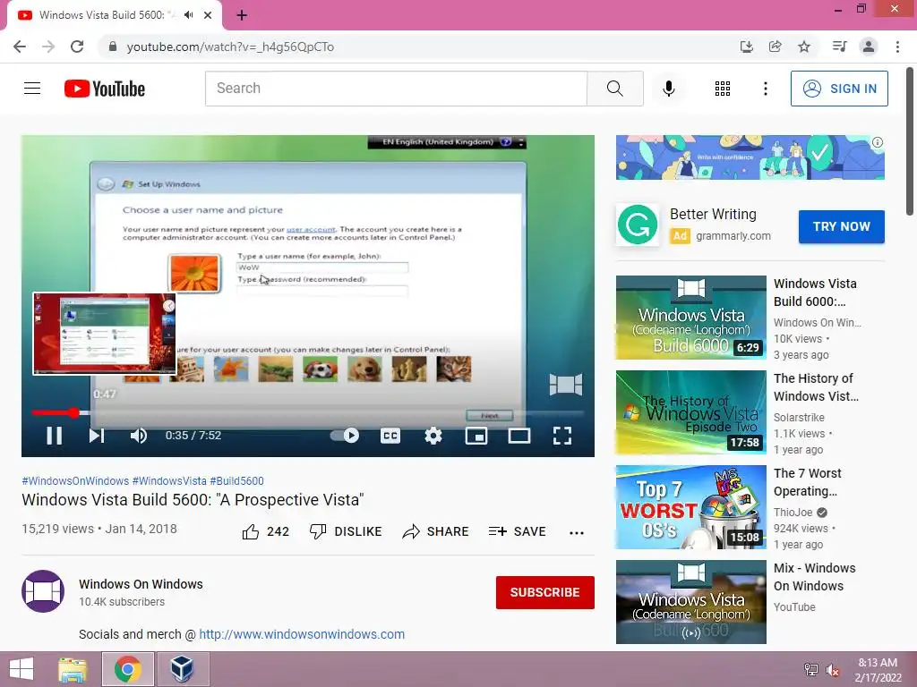
Task: Click the #Build5600 hashtag
Action: tap(236, 480)
